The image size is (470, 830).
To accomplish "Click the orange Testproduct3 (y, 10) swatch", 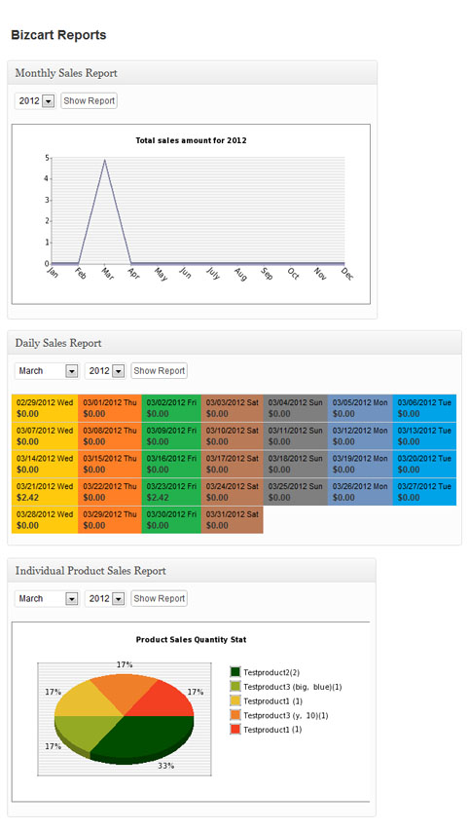I will point(235,715).
